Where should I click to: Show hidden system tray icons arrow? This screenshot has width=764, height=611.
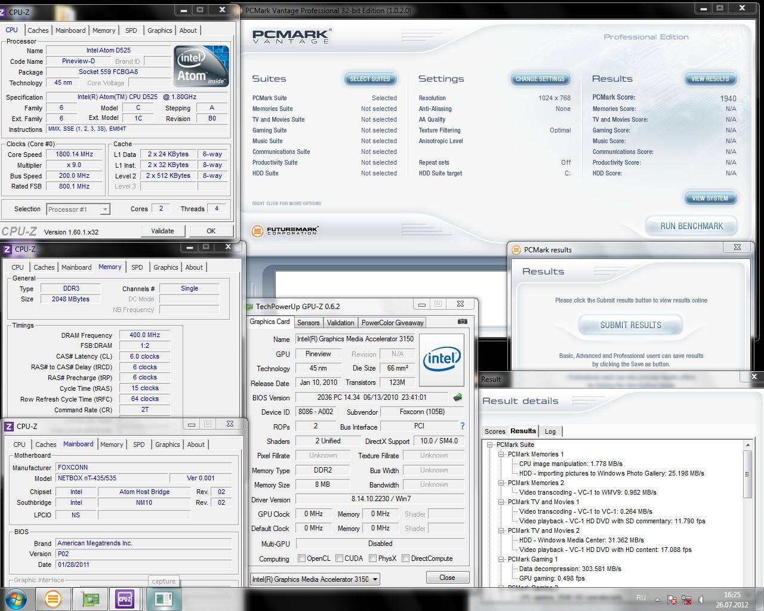[658, 600]
